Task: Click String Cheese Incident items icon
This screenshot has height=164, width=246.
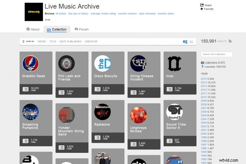Action: 133,92
